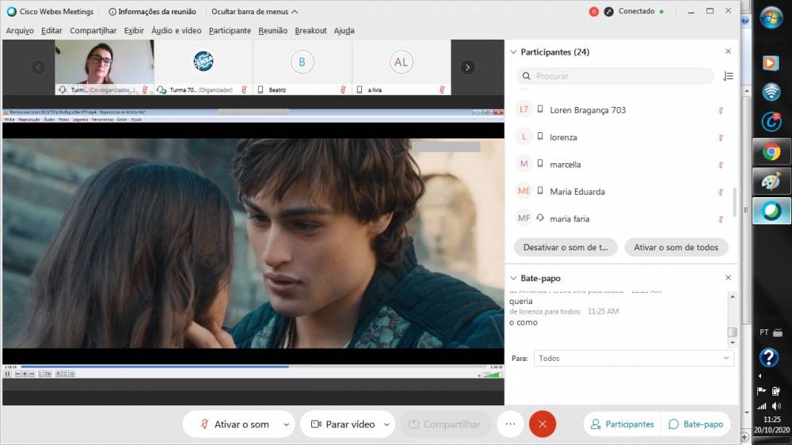Image resolution: width=792 pixels, height=445 pixels.
Task: Collapse the Participantes (24) section chevron
Action: 512,52
